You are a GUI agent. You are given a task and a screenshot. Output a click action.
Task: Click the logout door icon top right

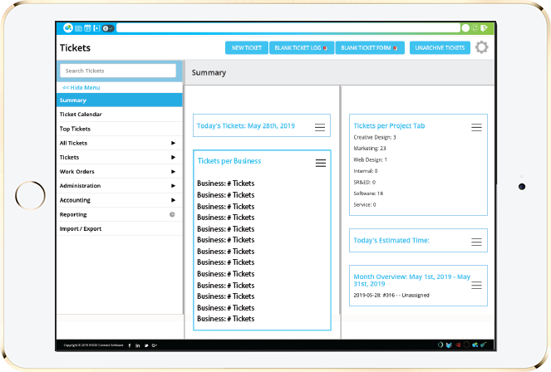(x=484, y=28)
